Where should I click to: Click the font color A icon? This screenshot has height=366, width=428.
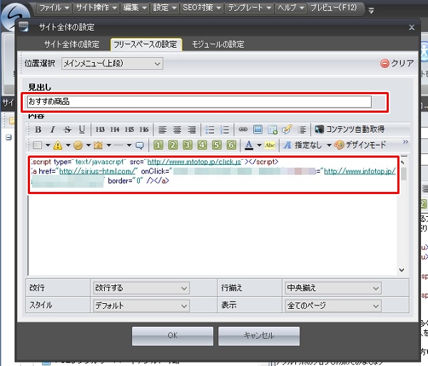[249, 146]
